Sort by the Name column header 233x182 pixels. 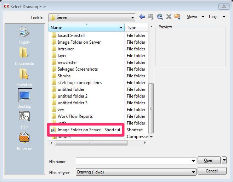84,28
